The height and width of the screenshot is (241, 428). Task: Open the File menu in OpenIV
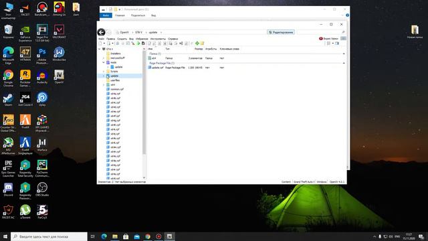[101, 39]
